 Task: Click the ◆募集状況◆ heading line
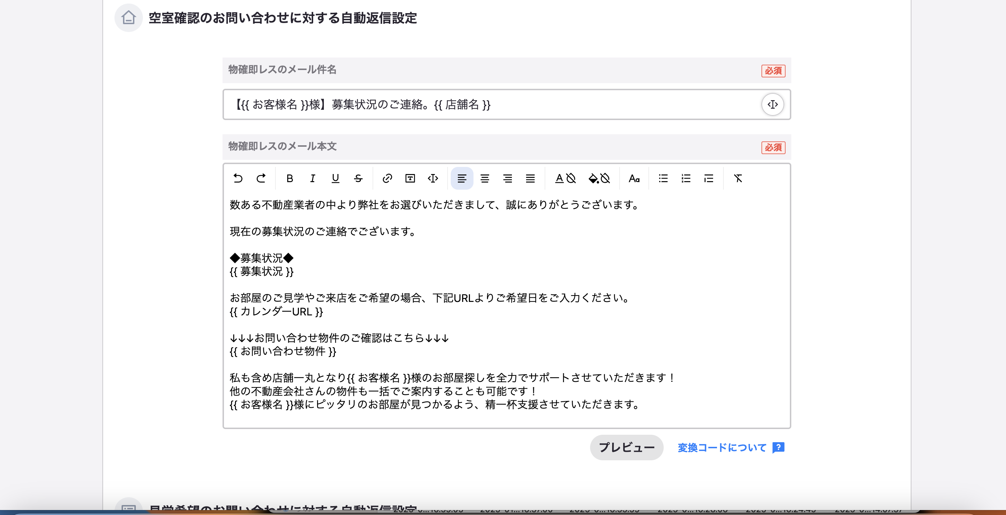tap(262, 258)
